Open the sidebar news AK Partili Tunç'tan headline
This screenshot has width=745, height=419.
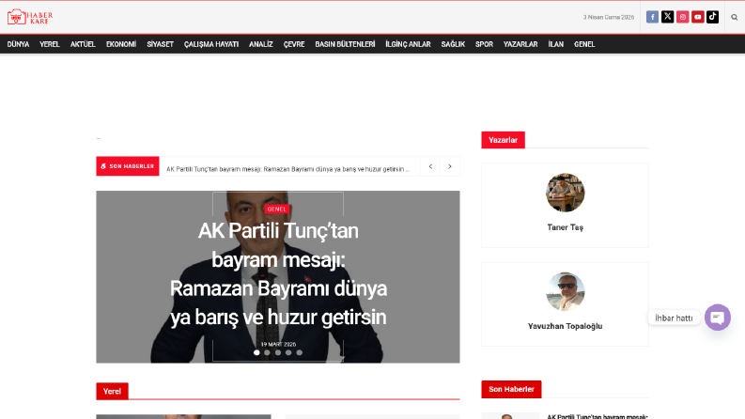click(x=598, y=416)
